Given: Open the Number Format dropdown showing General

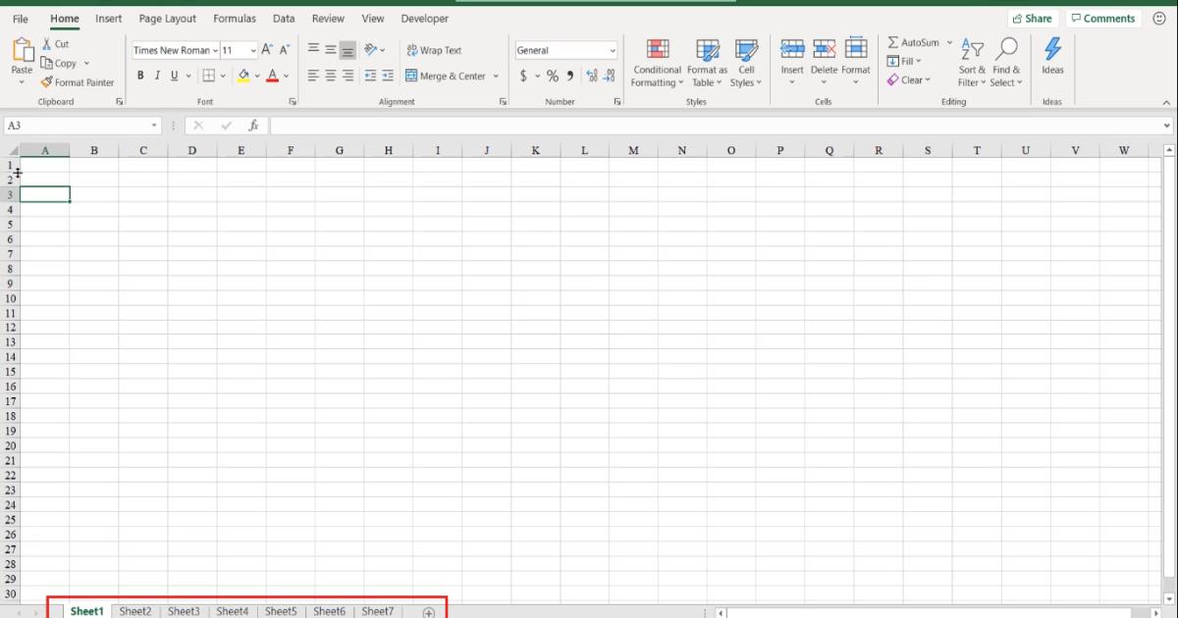Looking at the screenshot, I should click(x=566, y=49).
